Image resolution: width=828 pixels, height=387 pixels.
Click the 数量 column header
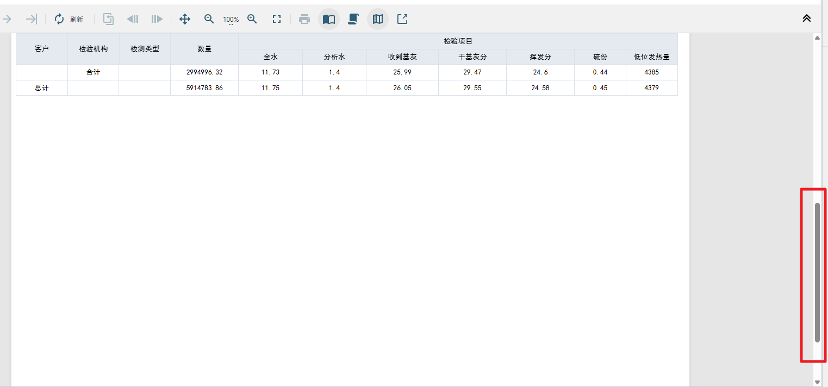click(x=204, y=49)
